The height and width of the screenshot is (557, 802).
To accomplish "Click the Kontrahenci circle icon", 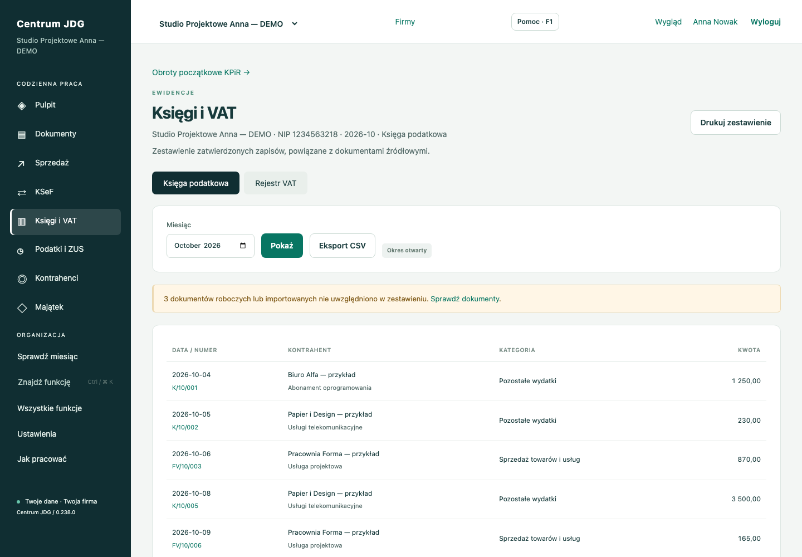I will click(22, 279).
